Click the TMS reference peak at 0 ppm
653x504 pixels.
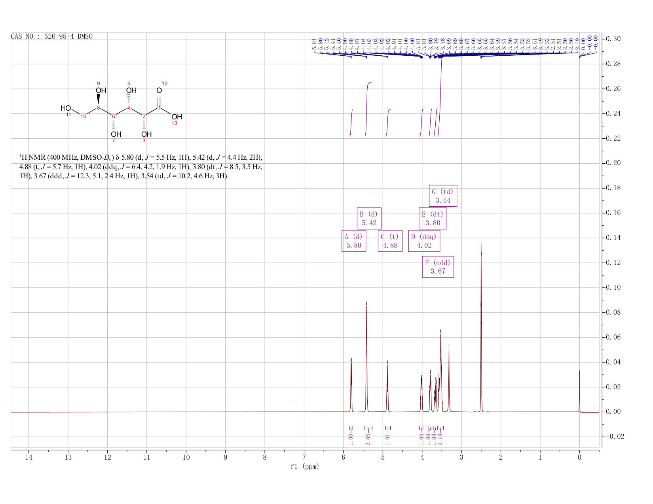coord(579,392)
